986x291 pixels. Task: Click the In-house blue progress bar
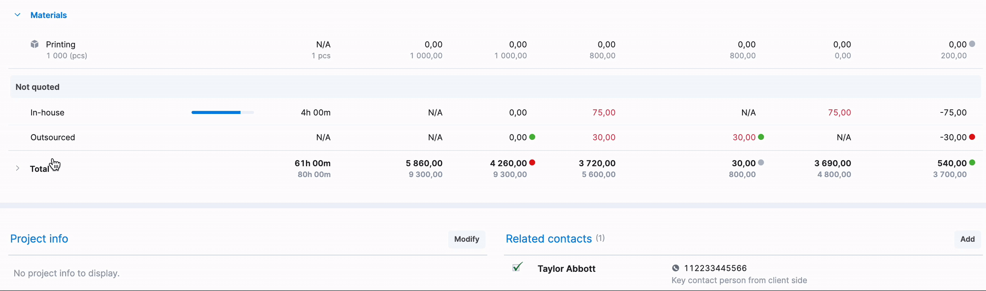(223, 112)
